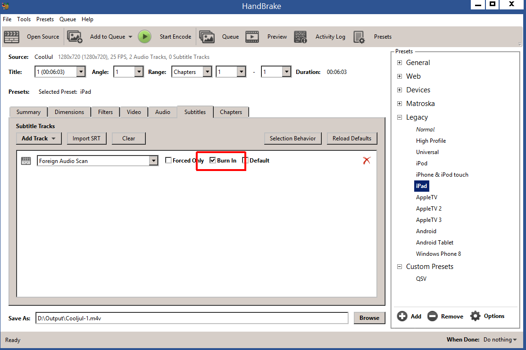Open the Add to Queue dropdown arrow
Screen dimensions: 526x350
(130, 37)
